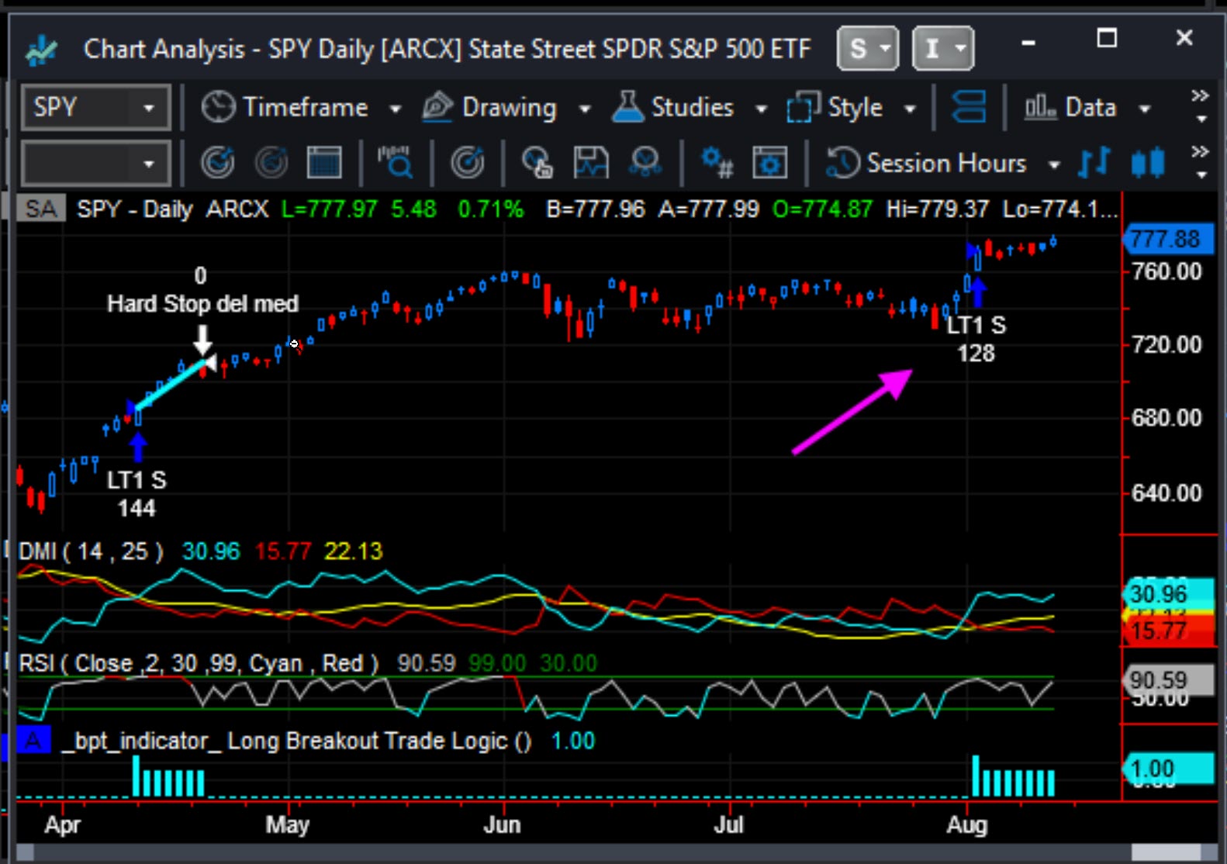Click the globe with hand icon
Image resolution: width=1227 pixels, height=864 pixels.
point(537,163)
